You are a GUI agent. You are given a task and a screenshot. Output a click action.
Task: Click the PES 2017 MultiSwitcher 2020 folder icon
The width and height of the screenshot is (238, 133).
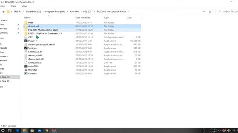(26, 30)
